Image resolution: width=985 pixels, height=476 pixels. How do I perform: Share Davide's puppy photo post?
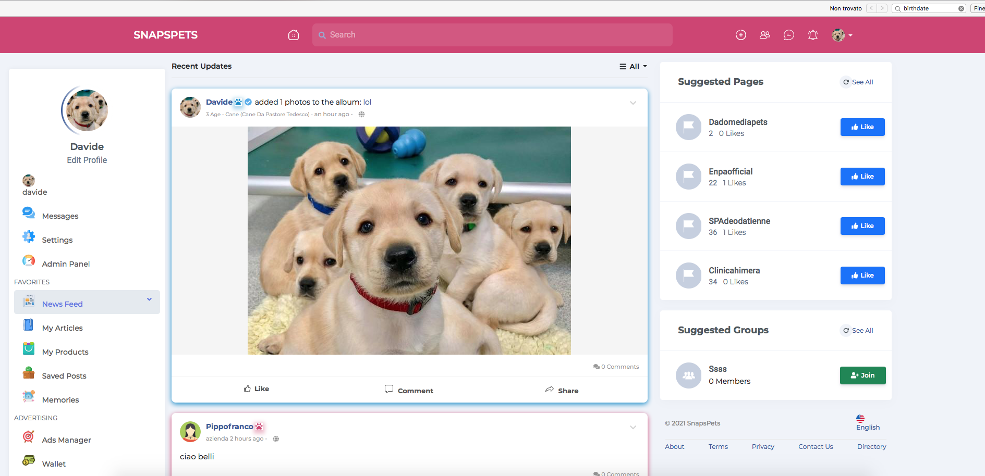[x=562, y=390]
